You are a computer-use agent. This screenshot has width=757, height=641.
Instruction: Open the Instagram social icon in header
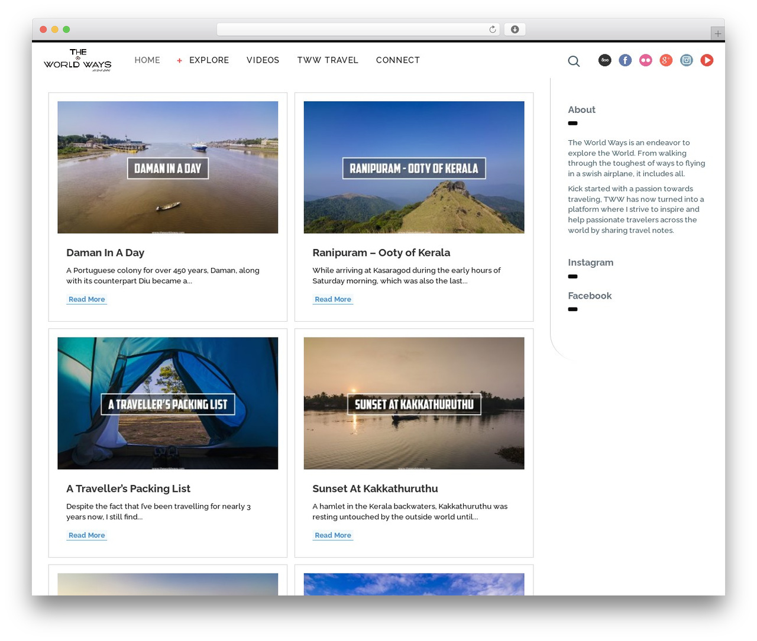pos(686,60)
